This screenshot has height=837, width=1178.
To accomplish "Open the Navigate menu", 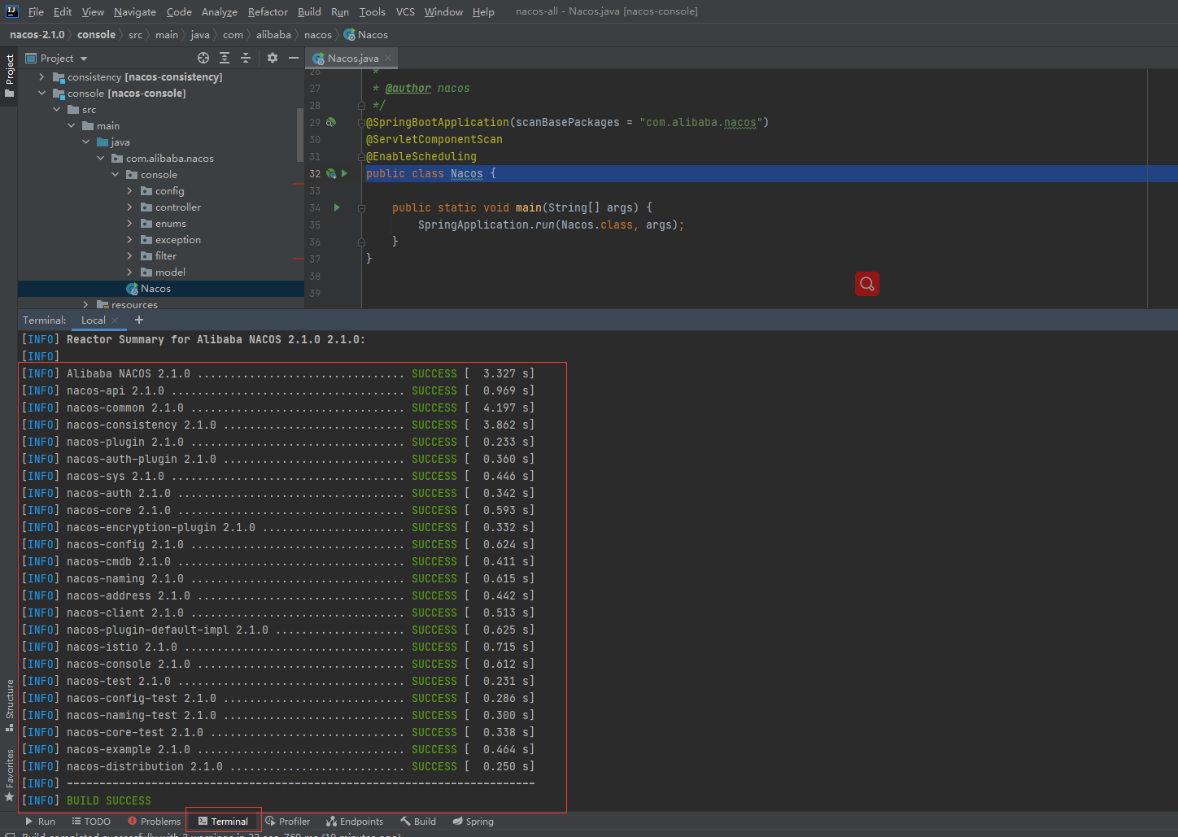I will tap(135, 11).
